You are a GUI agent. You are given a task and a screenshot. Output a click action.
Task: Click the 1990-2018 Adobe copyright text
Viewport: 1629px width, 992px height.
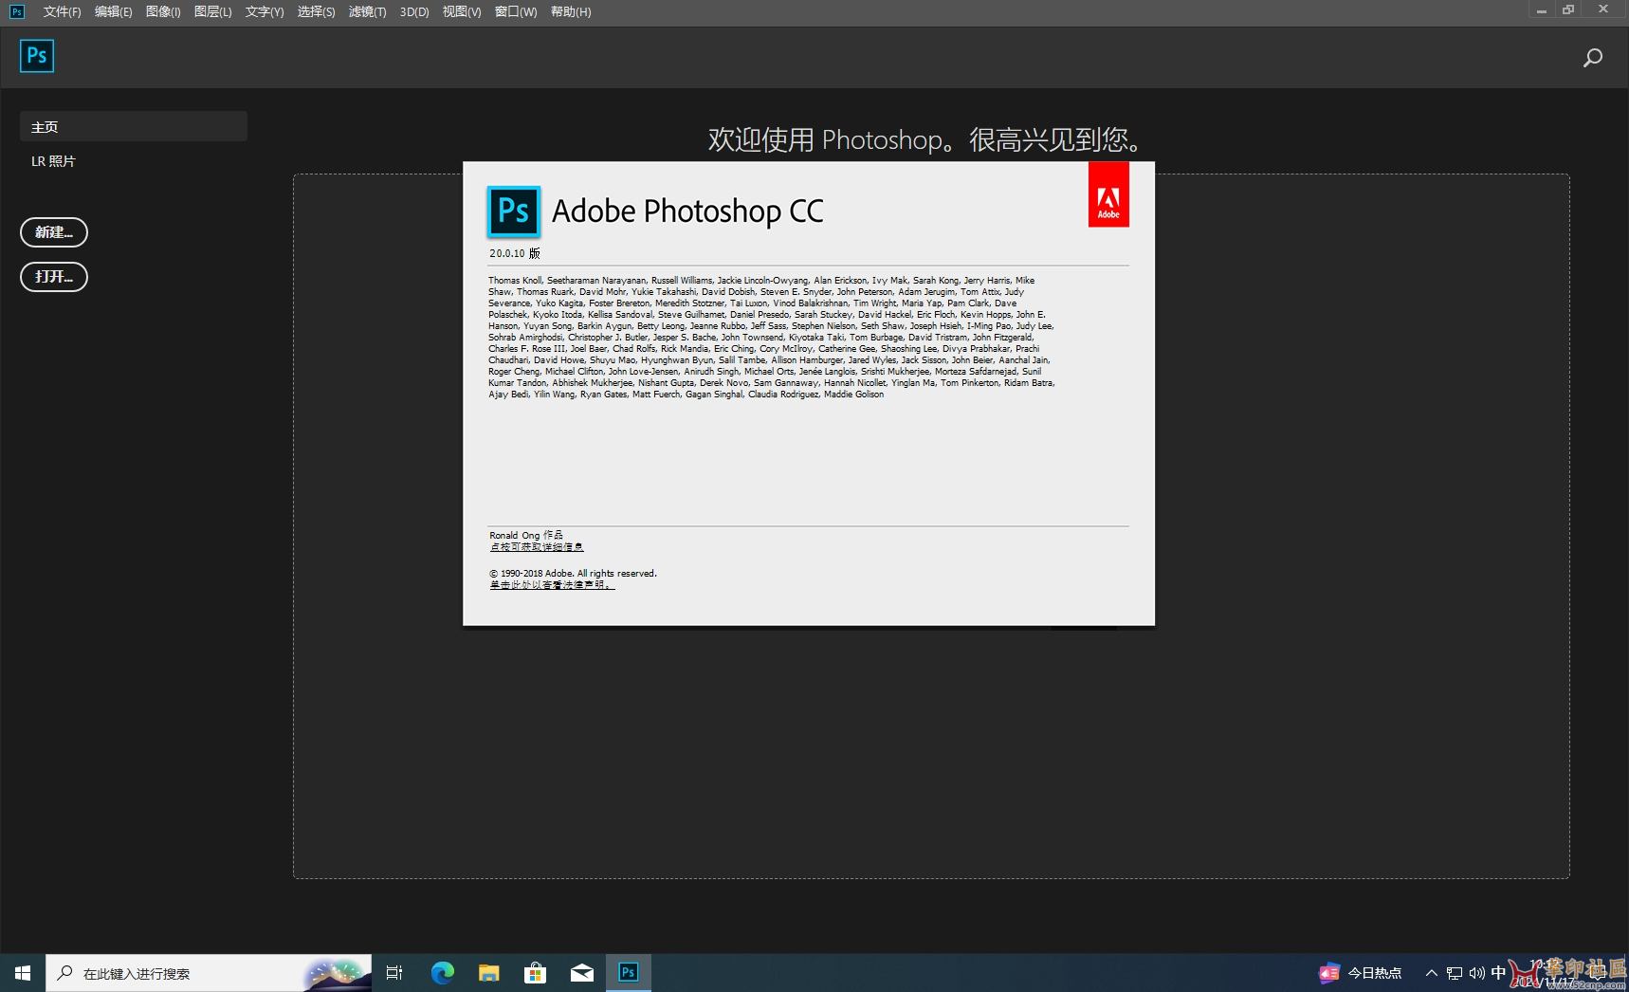pos(573,573)
